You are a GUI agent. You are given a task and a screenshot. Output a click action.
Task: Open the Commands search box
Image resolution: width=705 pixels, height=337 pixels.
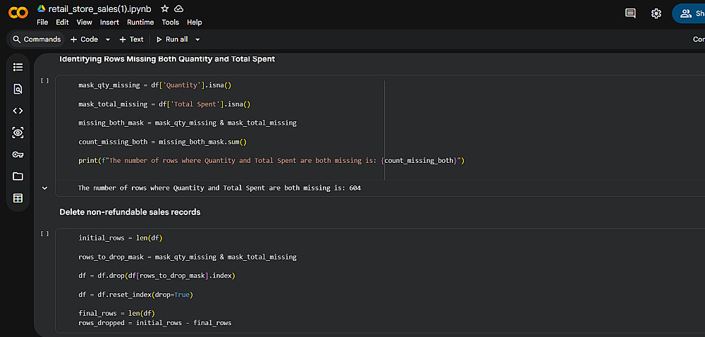[37, 39]
